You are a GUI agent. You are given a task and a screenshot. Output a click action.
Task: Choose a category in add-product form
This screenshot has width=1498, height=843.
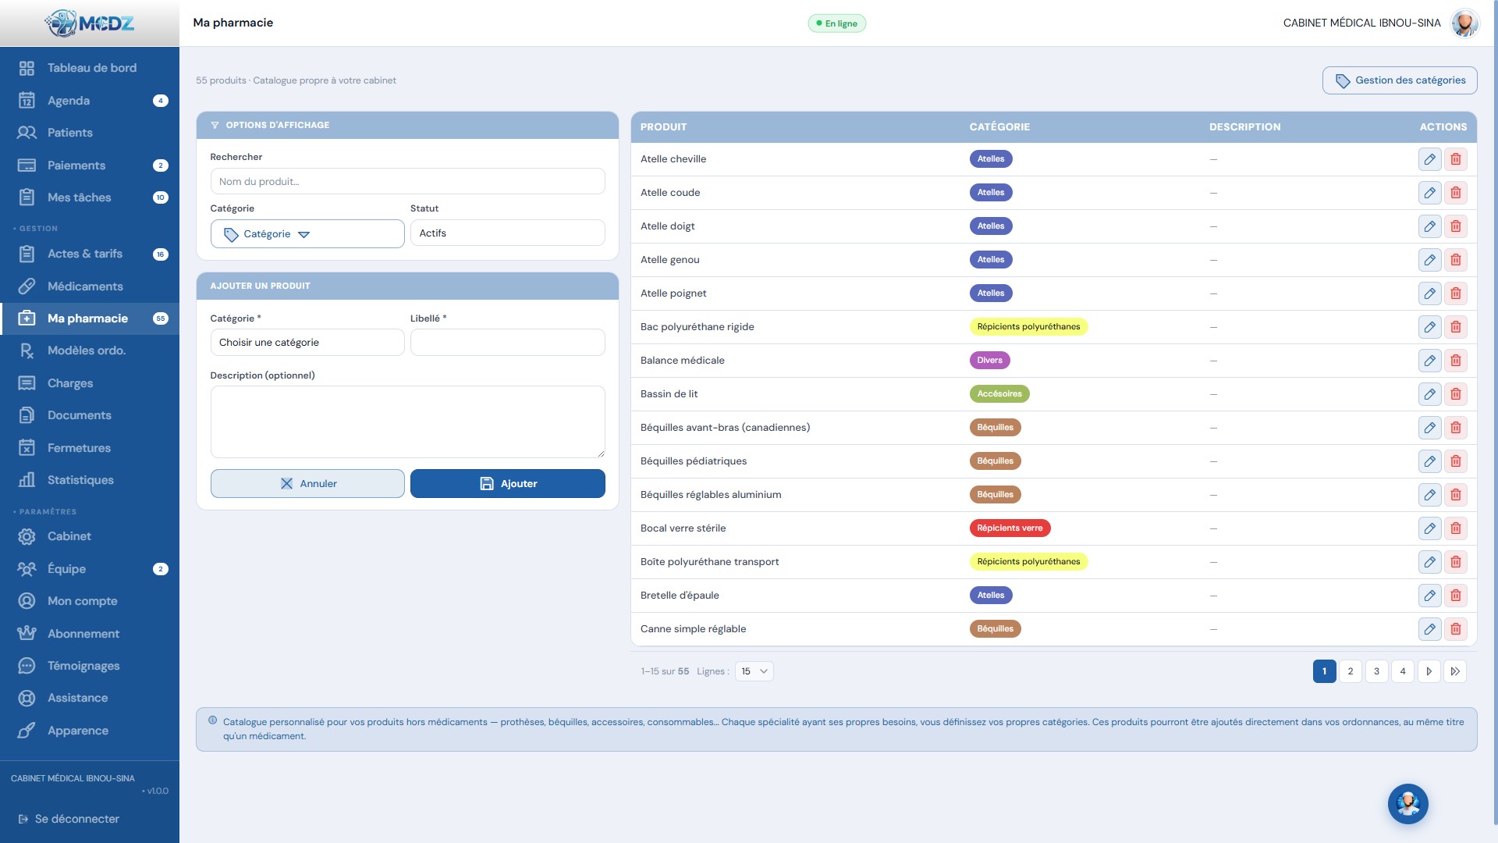307,343
